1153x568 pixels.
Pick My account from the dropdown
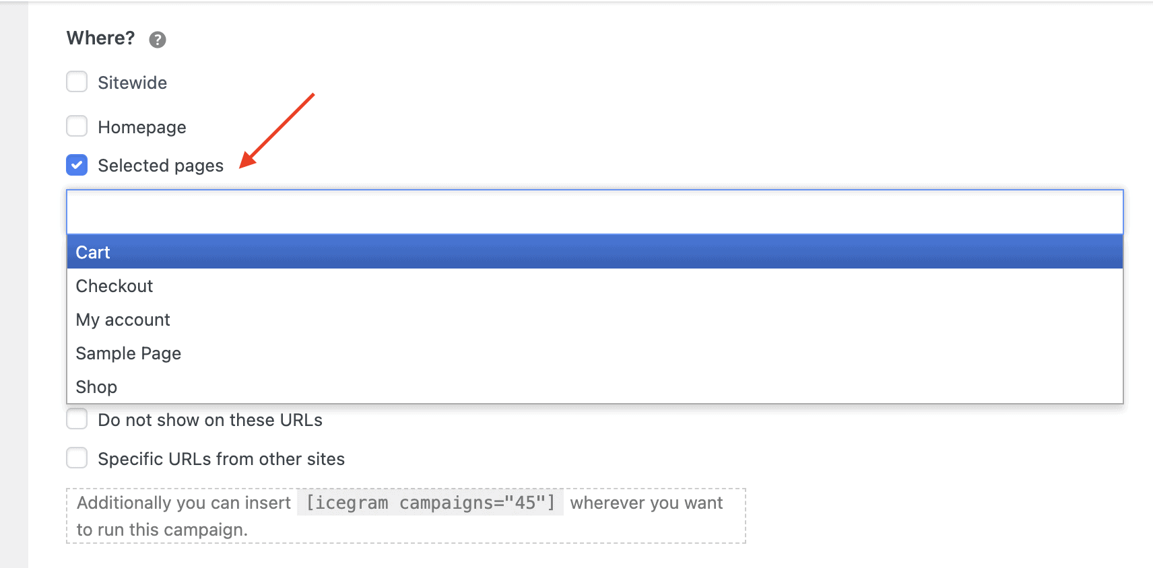595,319
